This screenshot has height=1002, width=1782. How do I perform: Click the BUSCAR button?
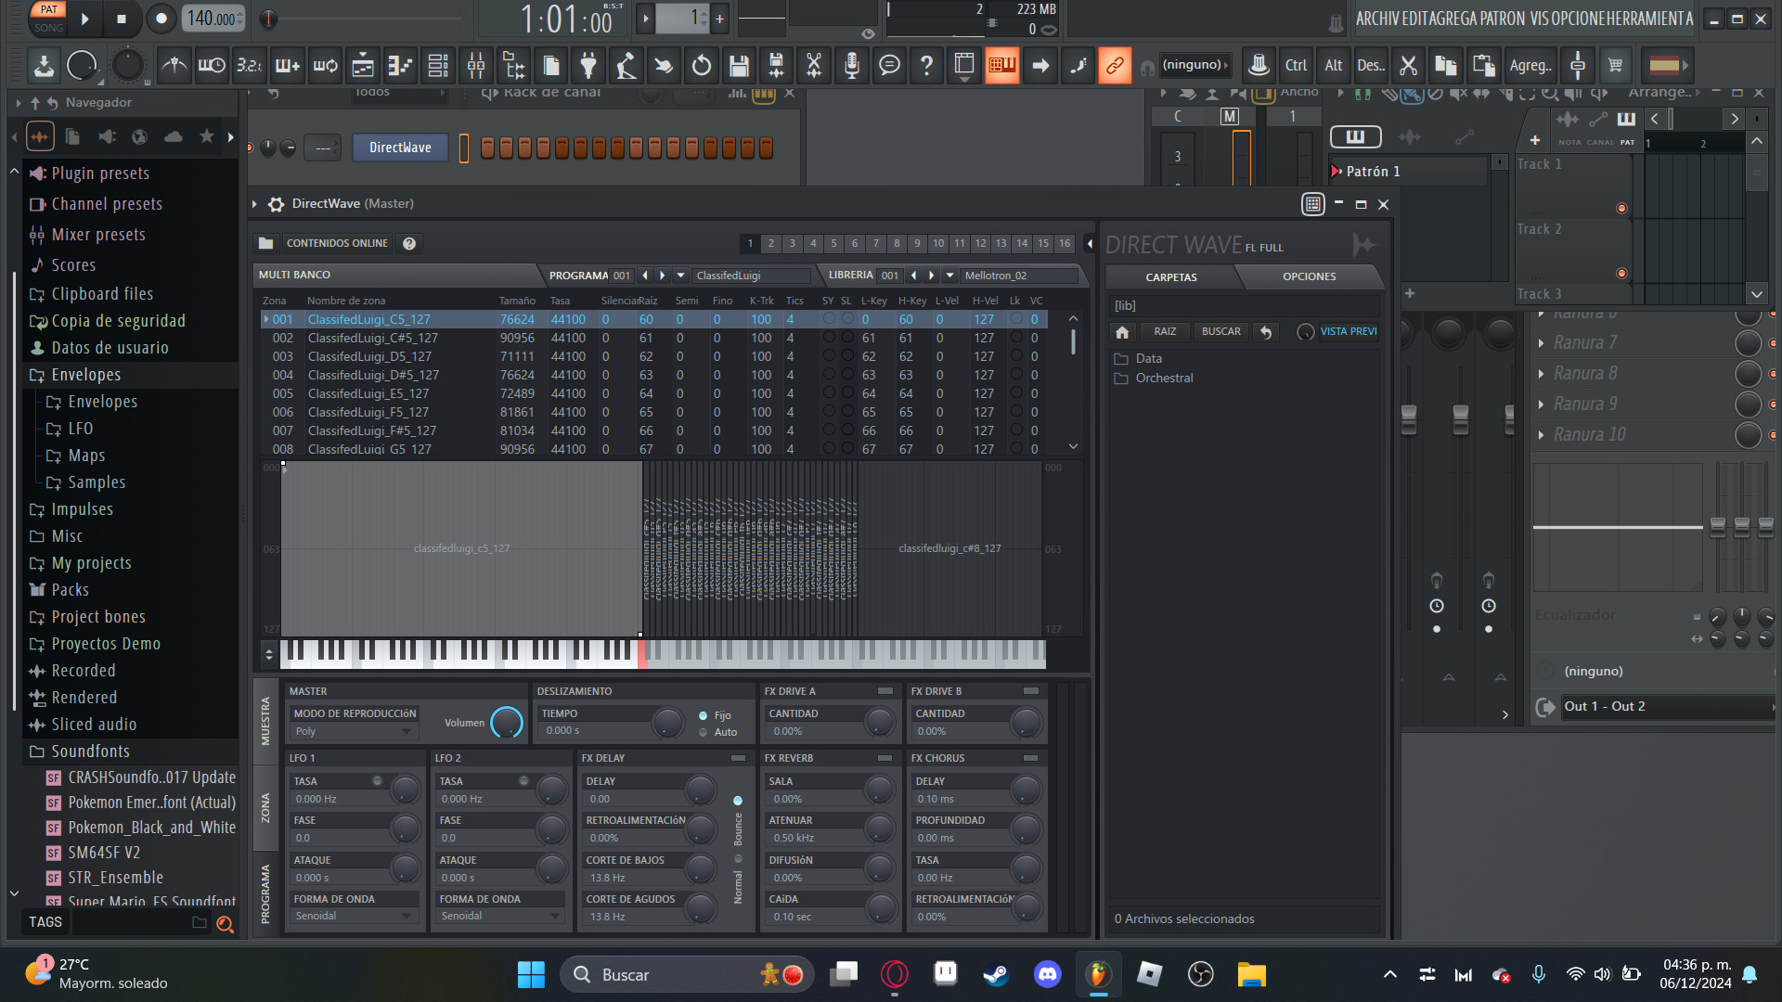coord(1220,332)
